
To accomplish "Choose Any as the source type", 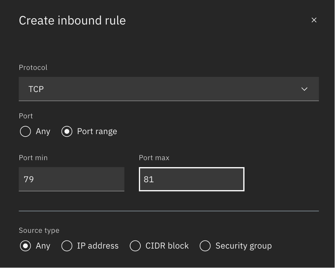I will click(x=25, y=246).
